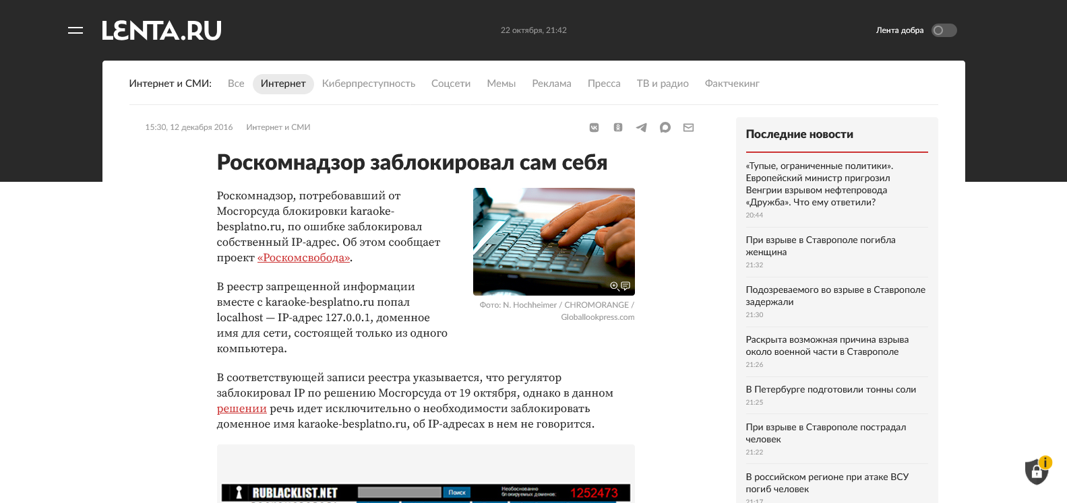Click the shield lock privacy badge

(x=1037, y=472)
